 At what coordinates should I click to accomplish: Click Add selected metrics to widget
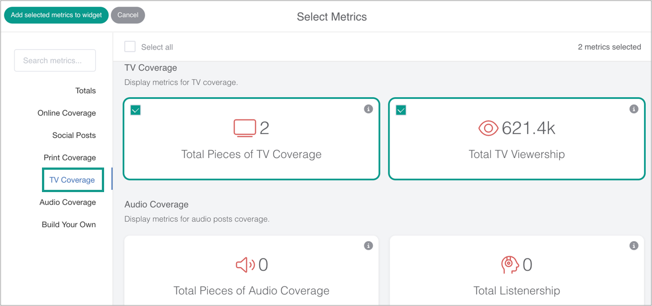click(x=56, y=15)
